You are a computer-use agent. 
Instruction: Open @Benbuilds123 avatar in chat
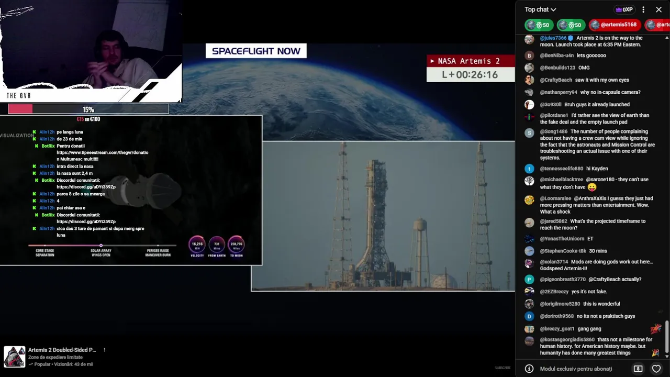[529, 68]
